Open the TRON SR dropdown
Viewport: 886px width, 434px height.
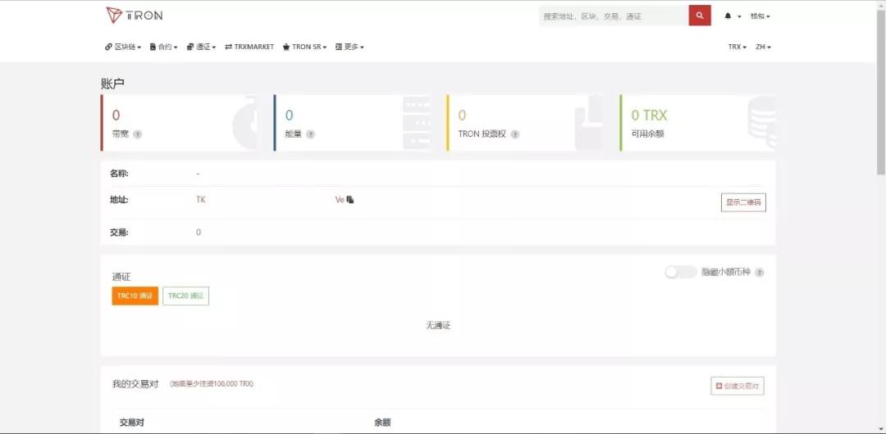(304, 47)
